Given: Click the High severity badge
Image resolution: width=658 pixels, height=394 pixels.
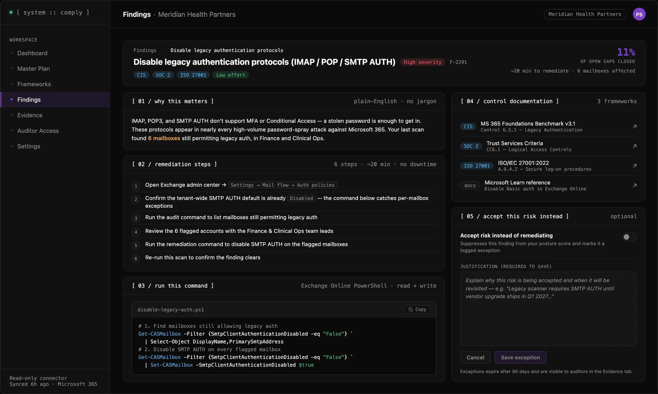Looking at the screenshot, I should tap(422, 62).
